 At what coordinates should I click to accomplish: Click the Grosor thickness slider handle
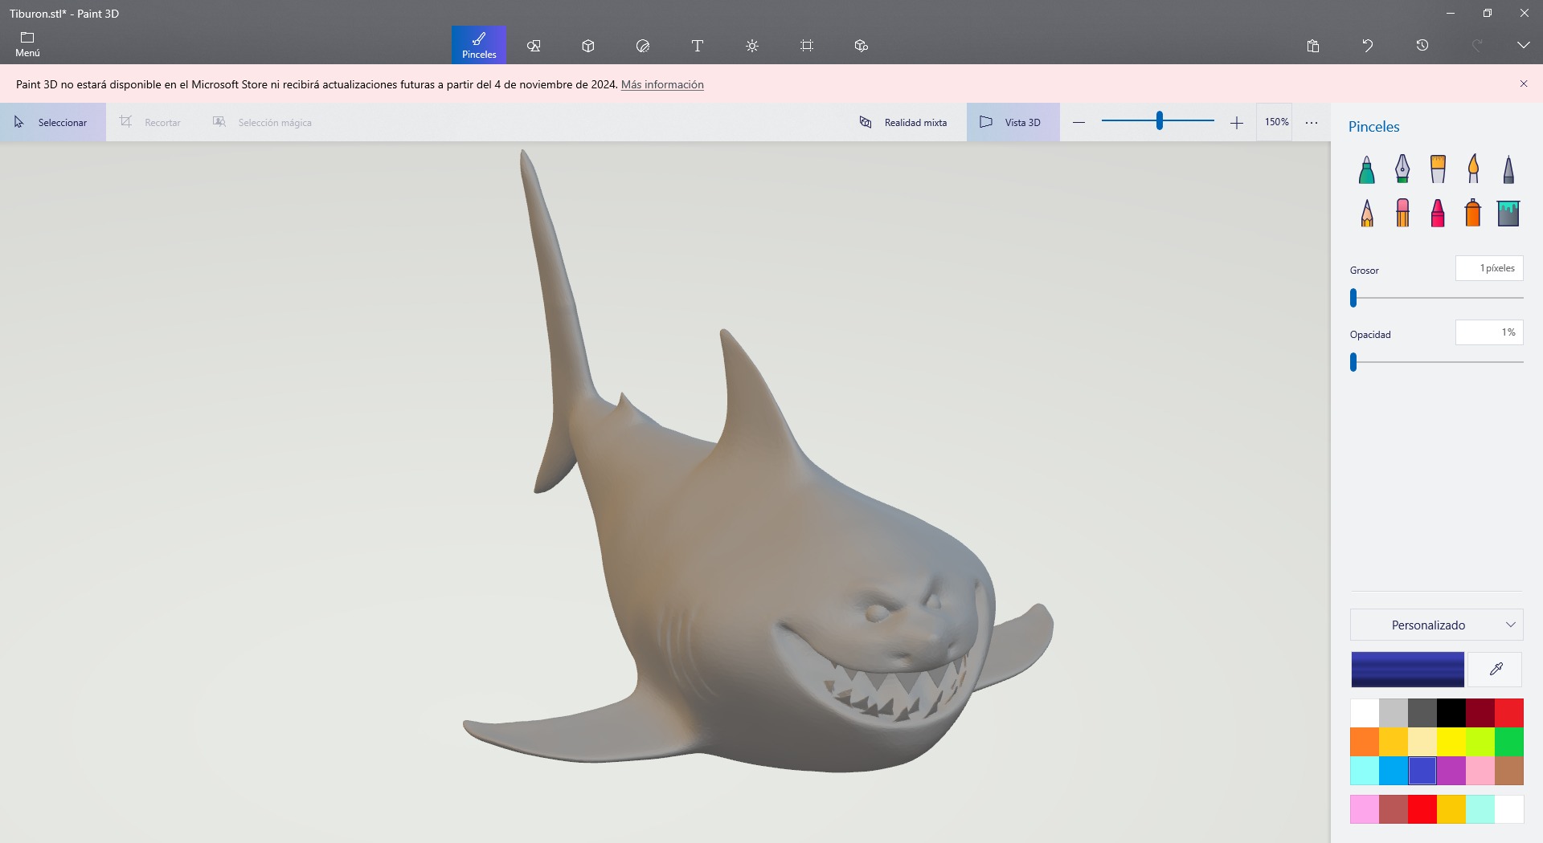1353,298
